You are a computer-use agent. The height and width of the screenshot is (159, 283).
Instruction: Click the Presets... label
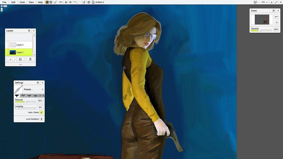pos(28,90)
